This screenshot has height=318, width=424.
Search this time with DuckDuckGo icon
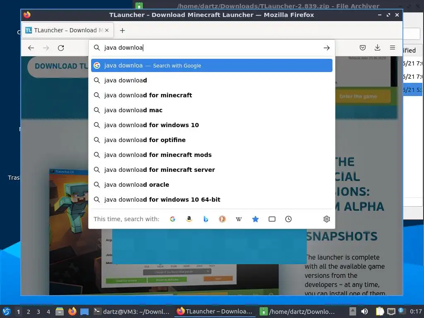click(x=222, y=219)
